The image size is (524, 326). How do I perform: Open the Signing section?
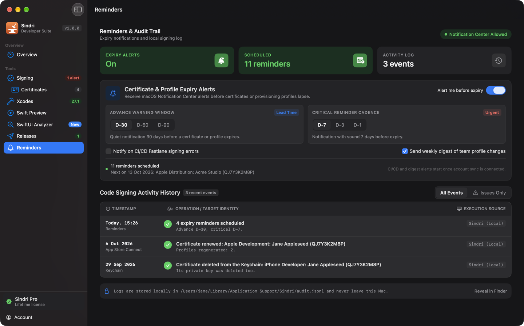click(44, 78)
